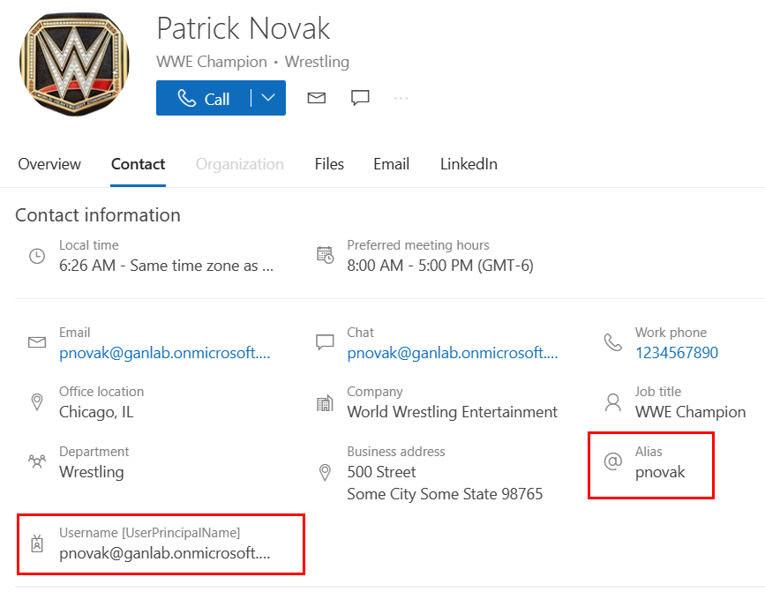Dial the work phone number 1234567890

point(676,353)
